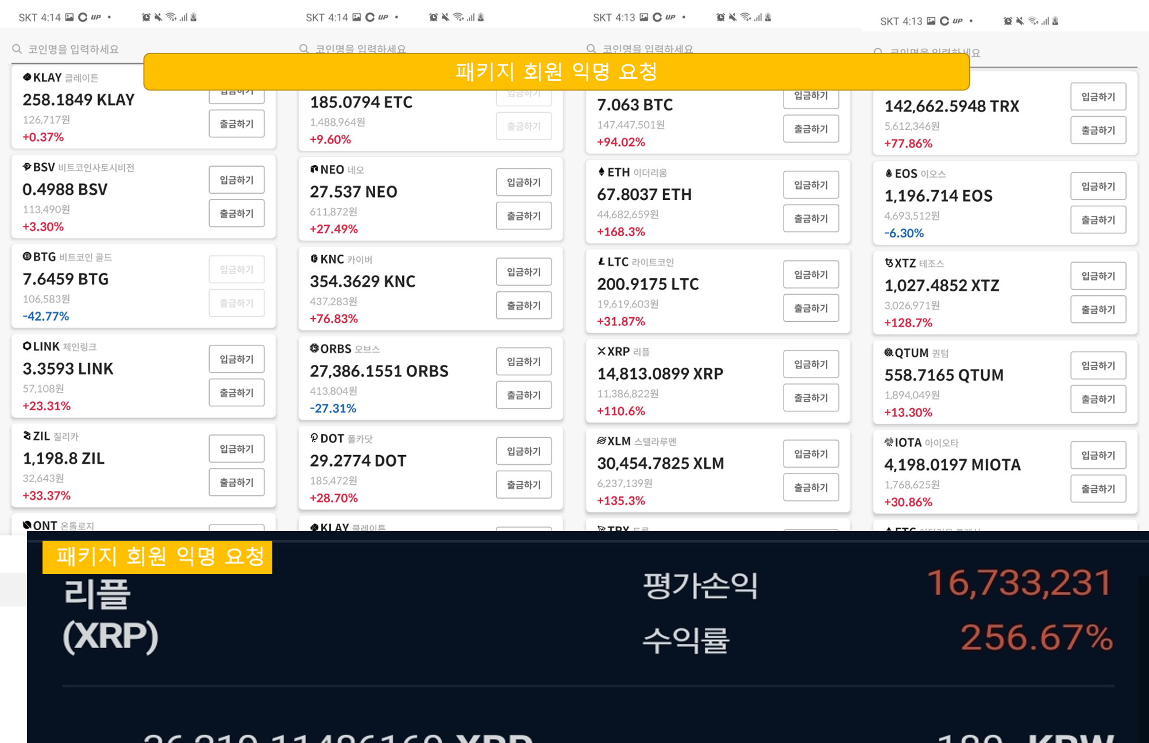Tap 출금하기 for the KLAY balance
The image size is (1149, 743).
(x=237, y=124)
